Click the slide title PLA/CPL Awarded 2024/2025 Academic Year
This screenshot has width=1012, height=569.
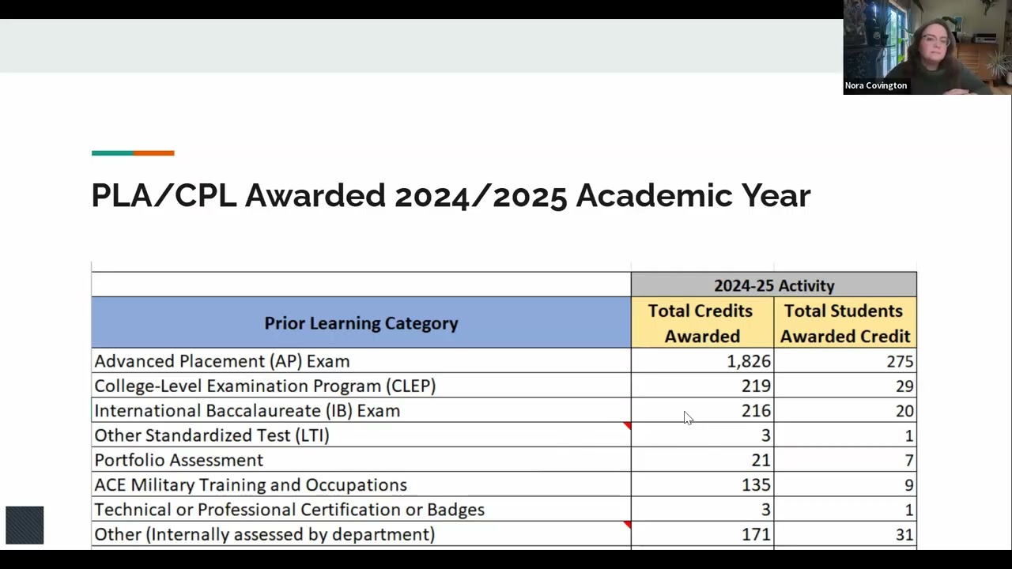(451, 196)
